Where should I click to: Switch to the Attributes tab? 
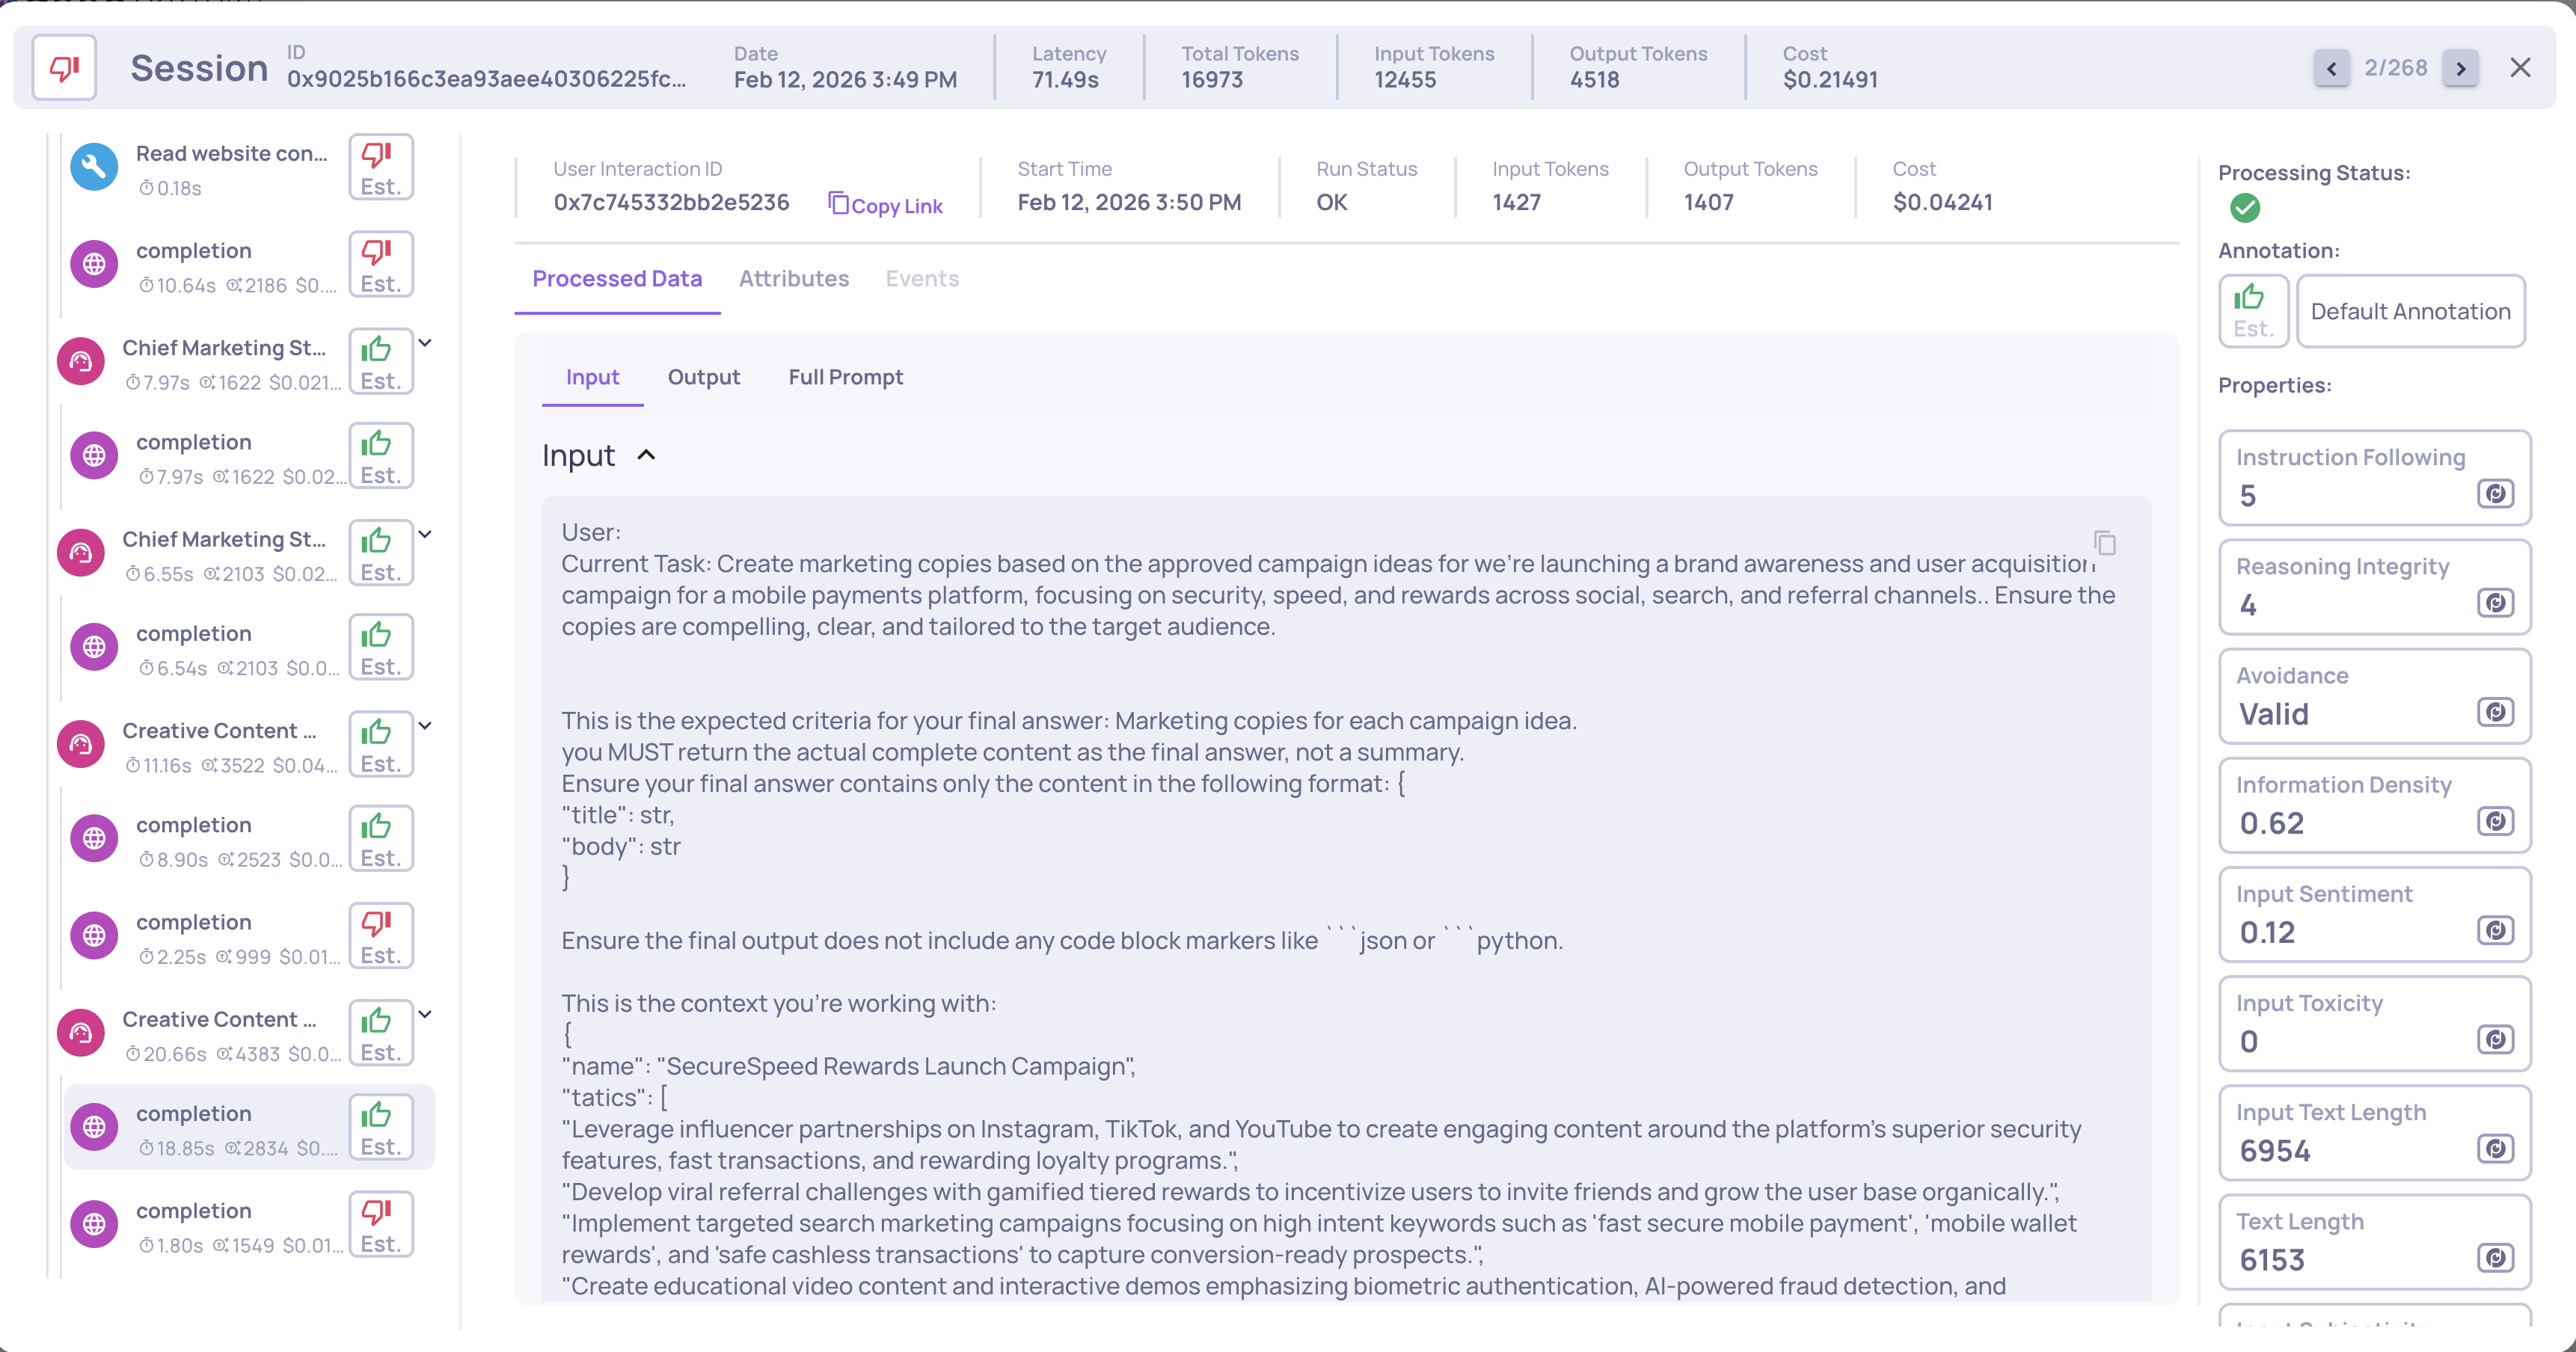point(793,279)
